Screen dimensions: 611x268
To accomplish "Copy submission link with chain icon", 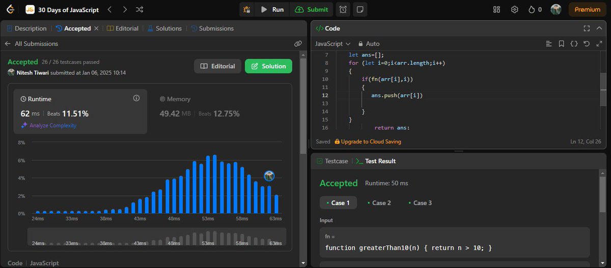I will pyautogui.click(x=298, y=44).
